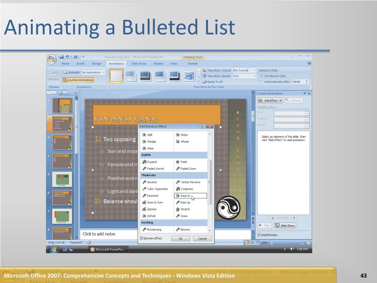377x283 pixels.
Task: Increase Automatically After time spinner
Action: [x=307, y=81]
